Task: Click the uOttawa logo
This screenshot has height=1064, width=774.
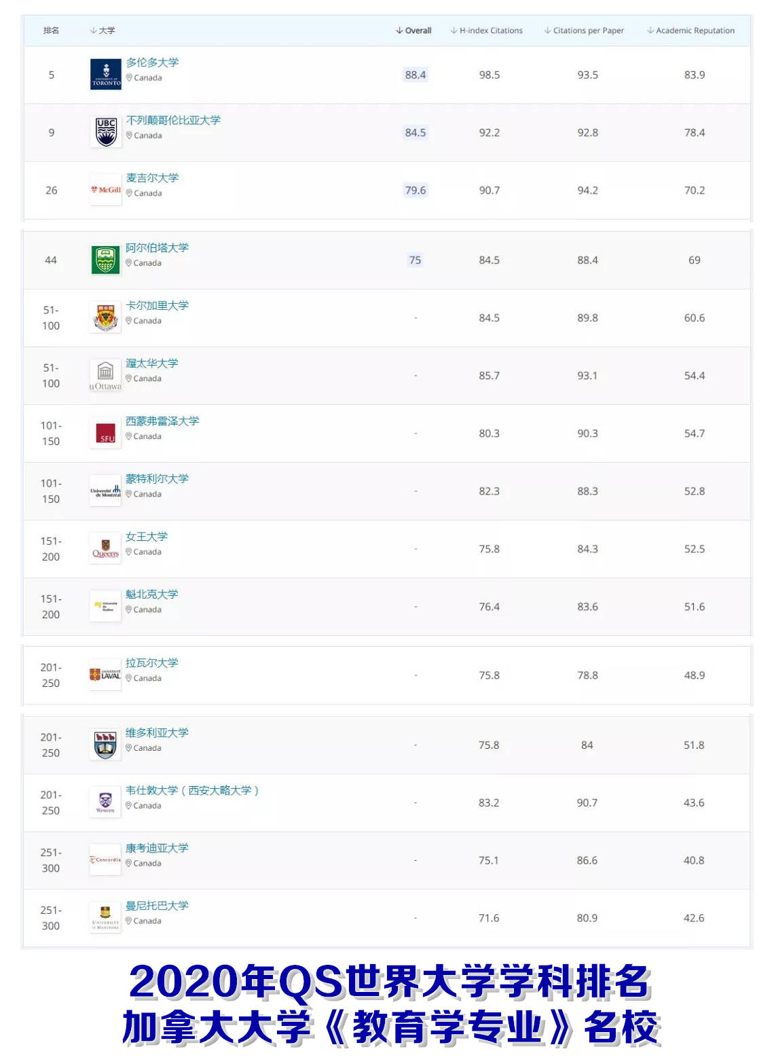Action: click(x=105, y=376)
